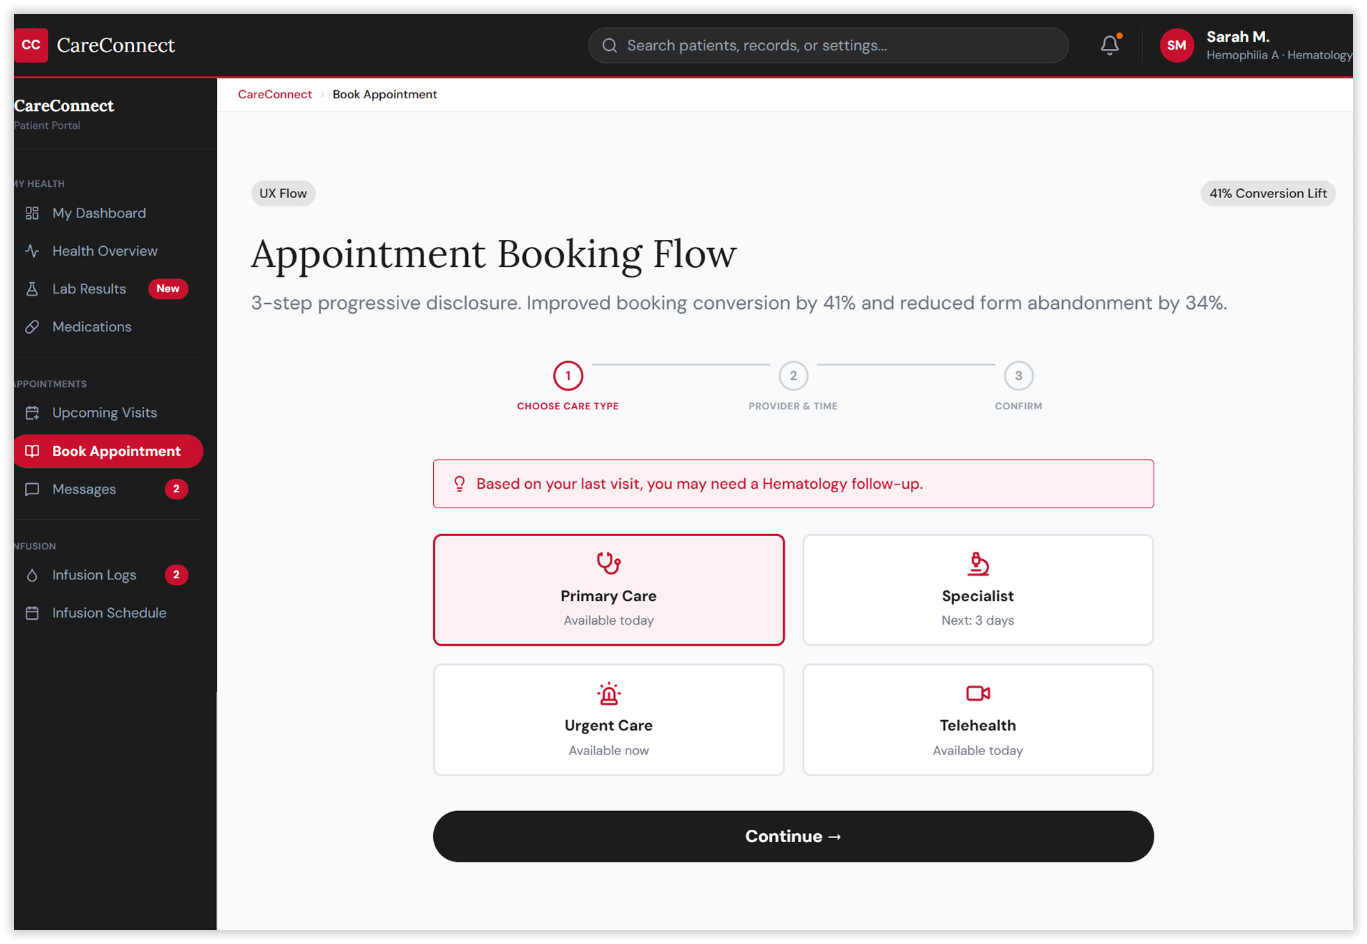
Task: Choose the Telehealth care type card
Action: click(x=977, y=720)
